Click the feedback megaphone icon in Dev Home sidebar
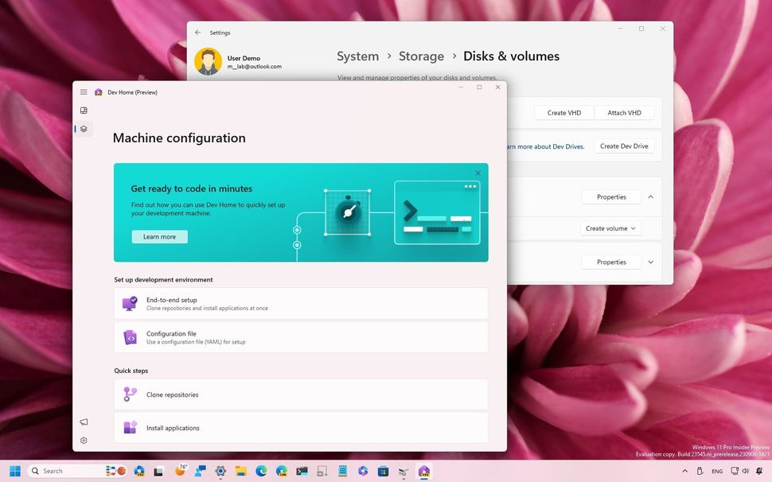 (x=84, y=422)
